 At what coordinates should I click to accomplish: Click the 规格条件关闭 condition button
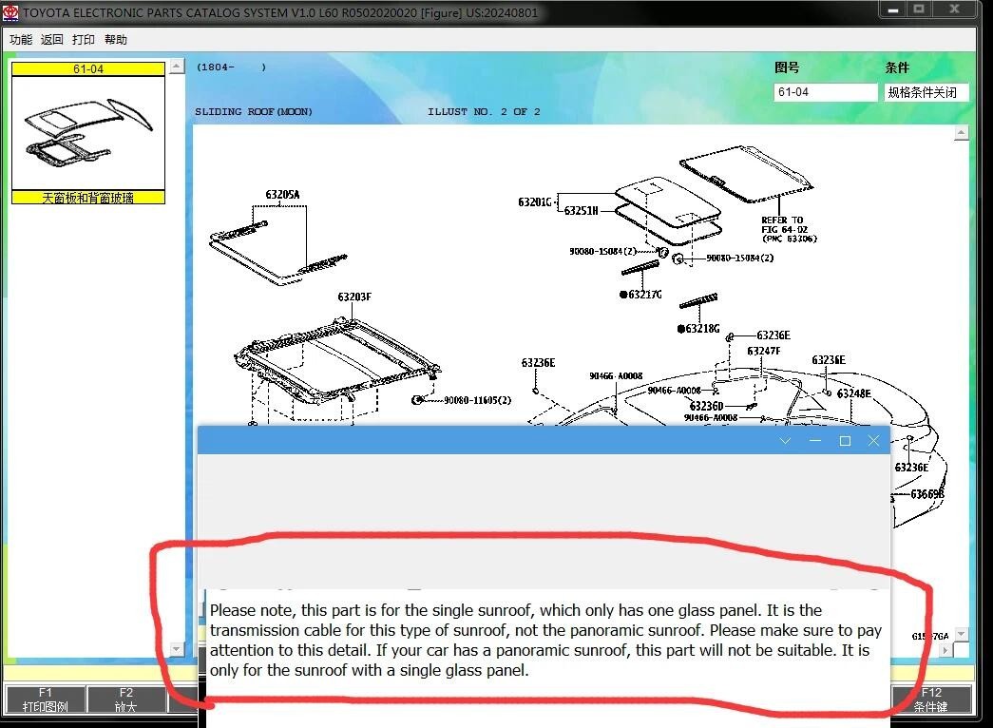(926, 92)
